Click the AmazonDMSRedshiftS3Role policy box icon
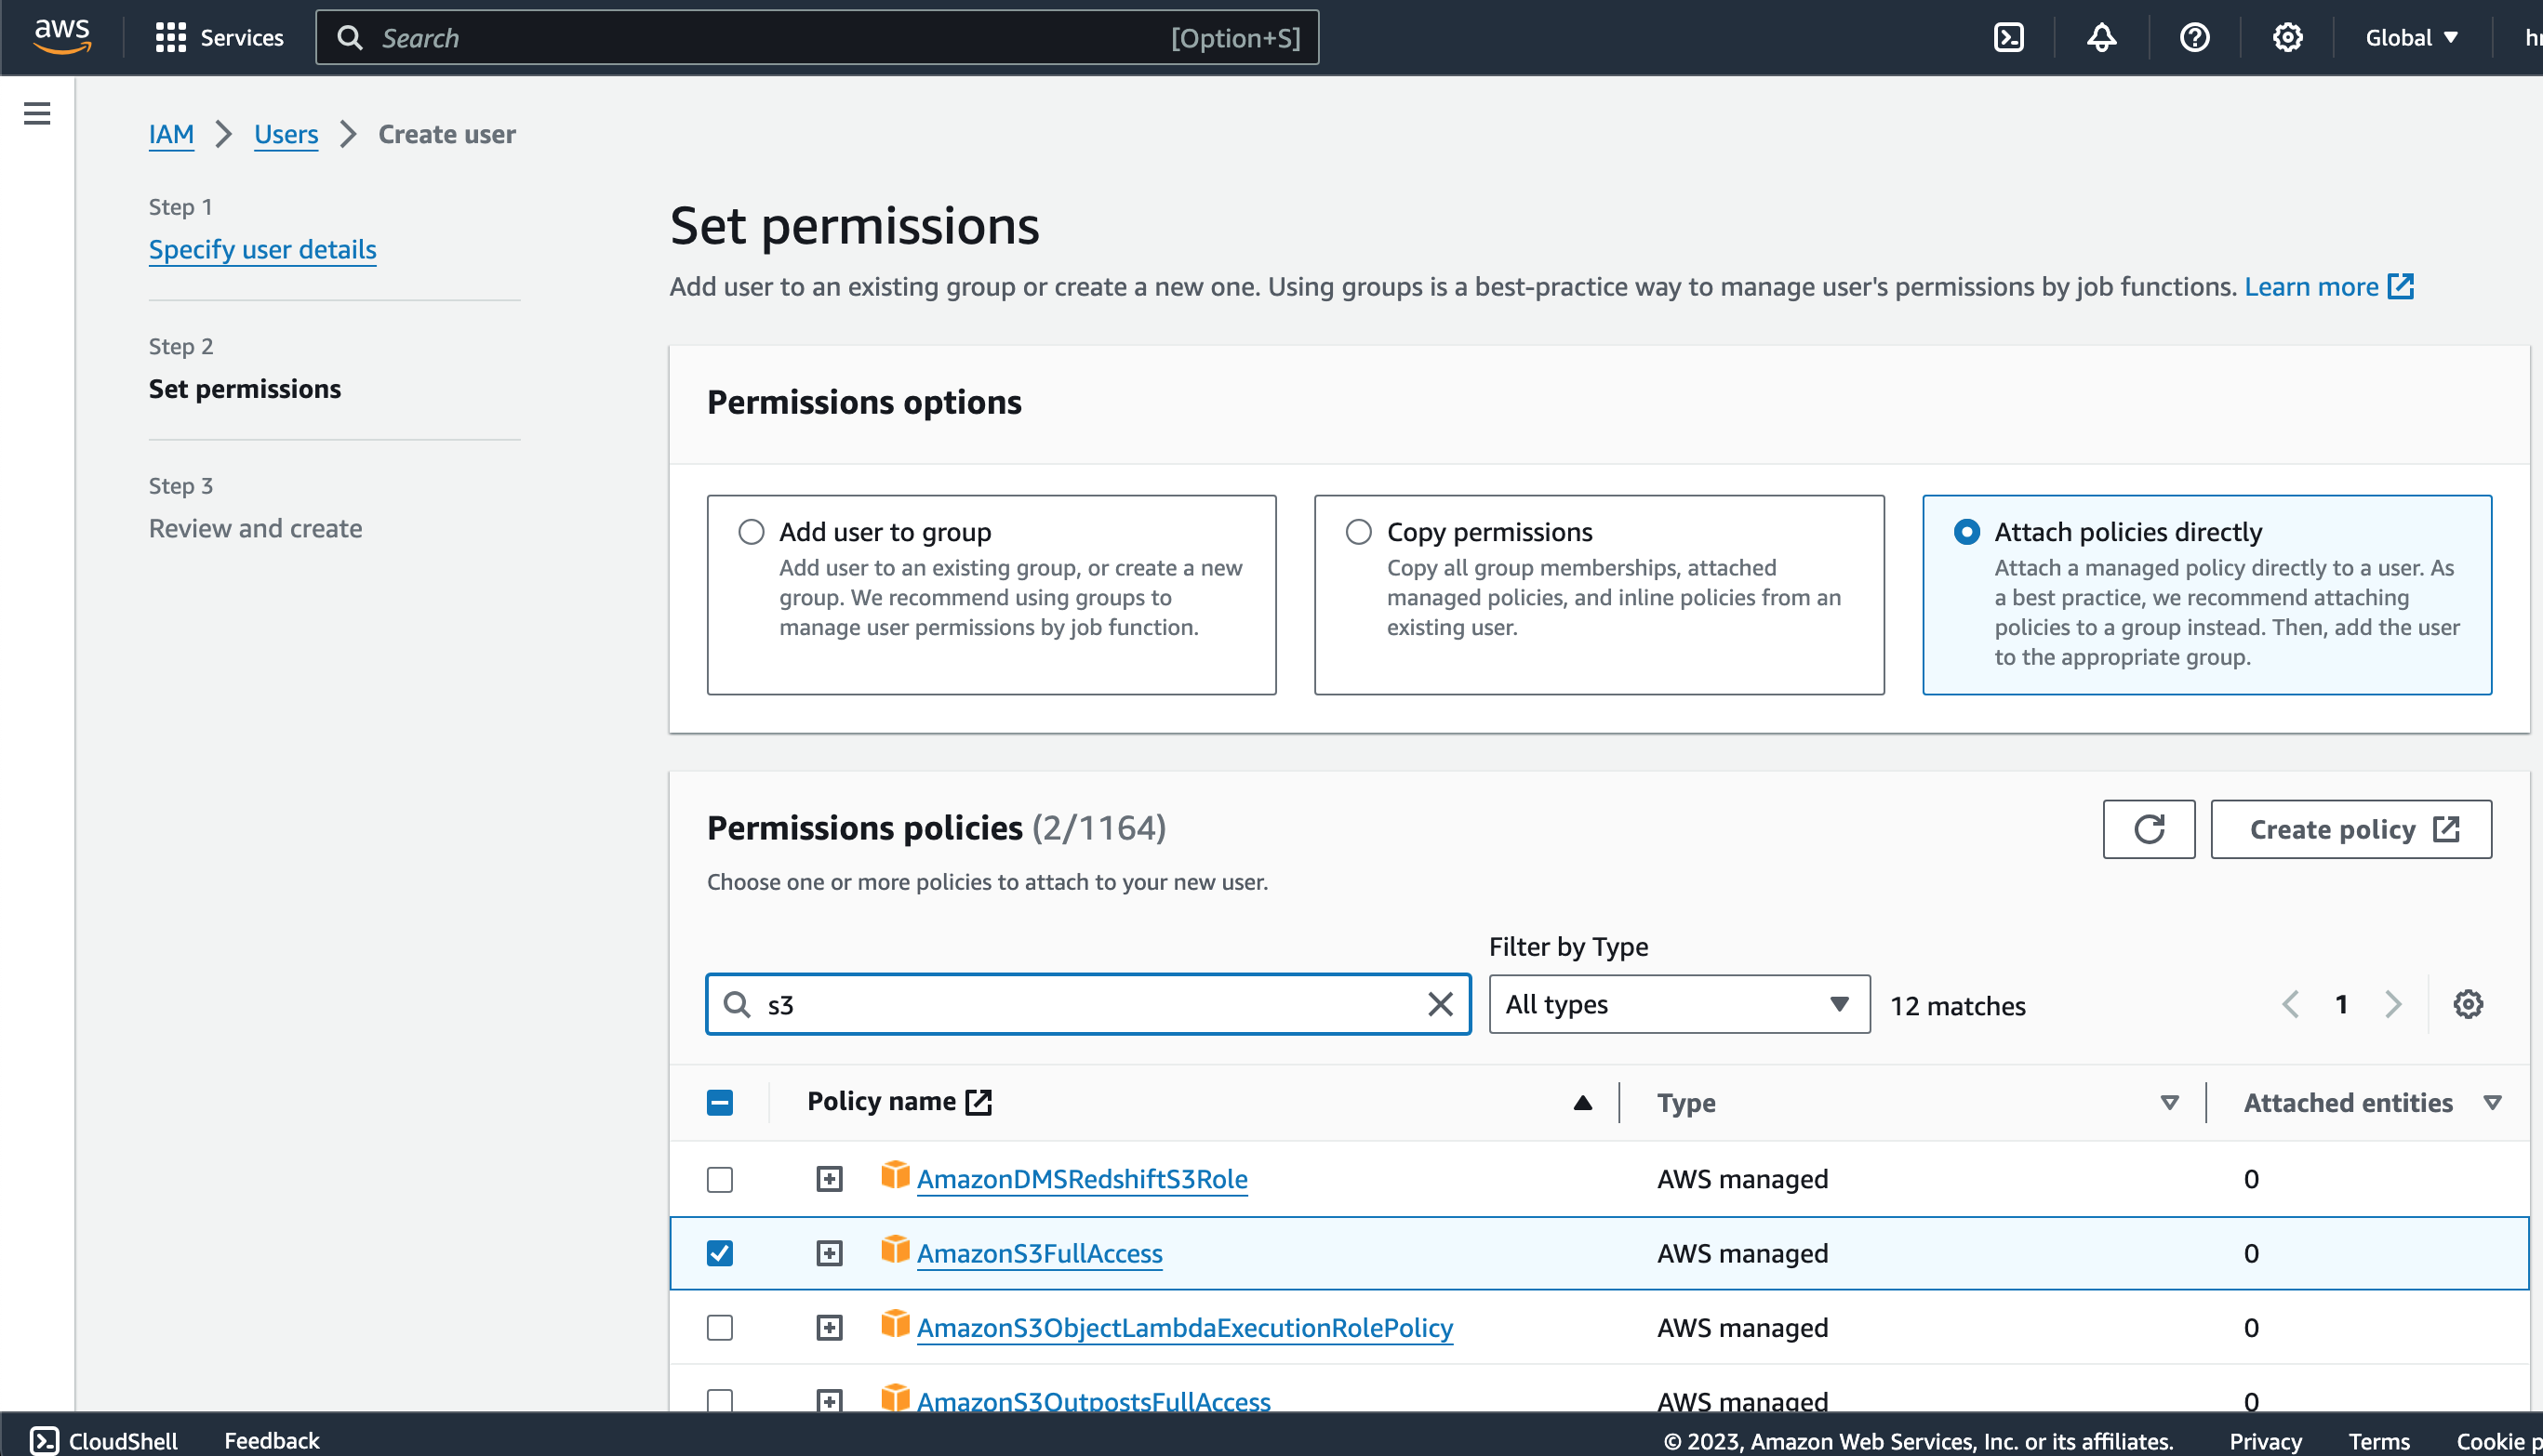2543x1456 pixels. [896, 1175]
